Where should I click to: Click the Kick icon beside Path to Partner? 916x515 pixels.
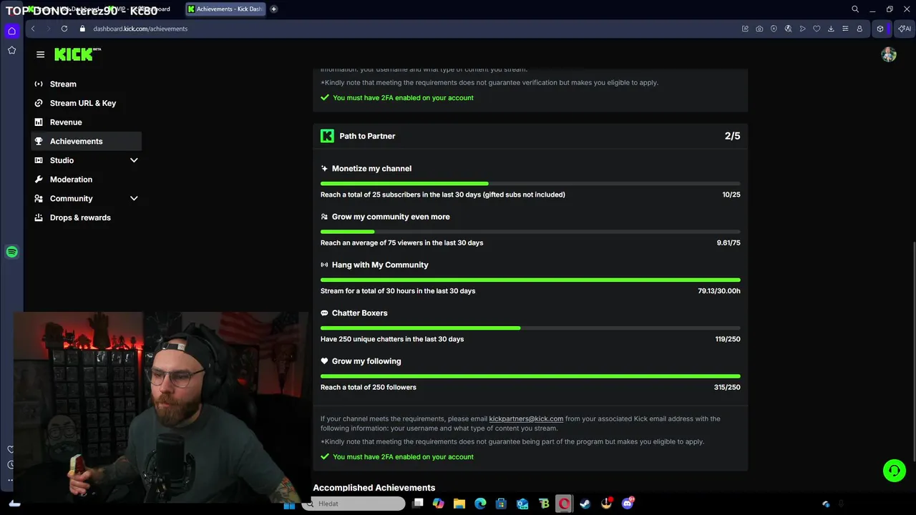coord(327,136)
